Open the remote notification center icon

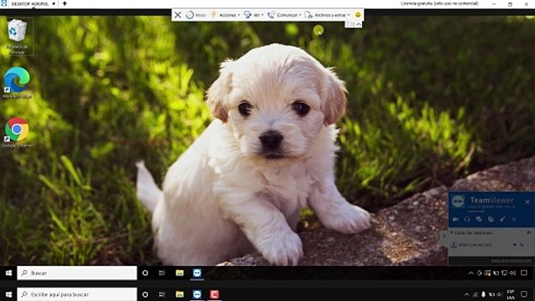524,273
